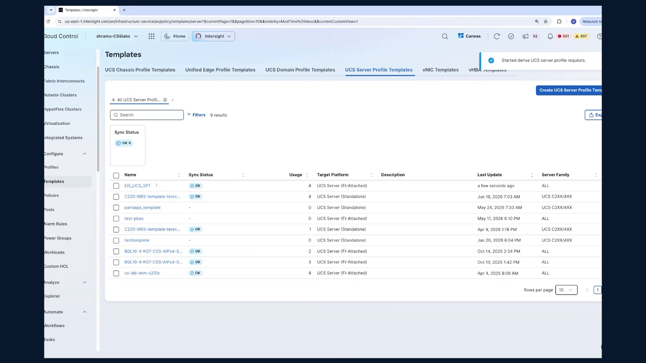Screen dimensions: 646x363
Task: Open the 307 warning alarms badge
Action: 581,36
